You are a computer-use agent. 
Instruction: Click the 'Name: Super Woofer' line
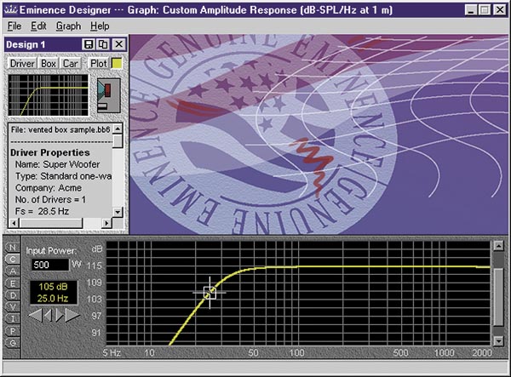57,164
